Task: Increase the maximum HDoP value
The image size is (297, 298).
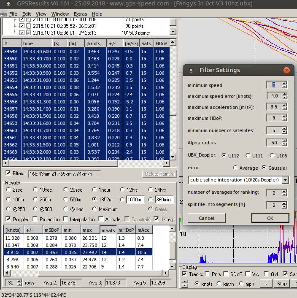Action: 284,116
